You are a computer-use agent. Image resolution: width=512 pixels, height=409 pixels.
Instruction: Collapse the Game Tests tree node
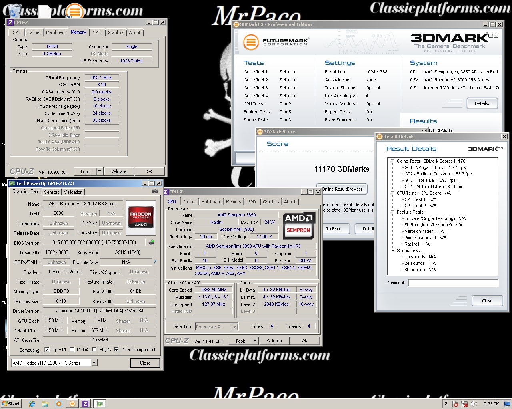[393, 161]
